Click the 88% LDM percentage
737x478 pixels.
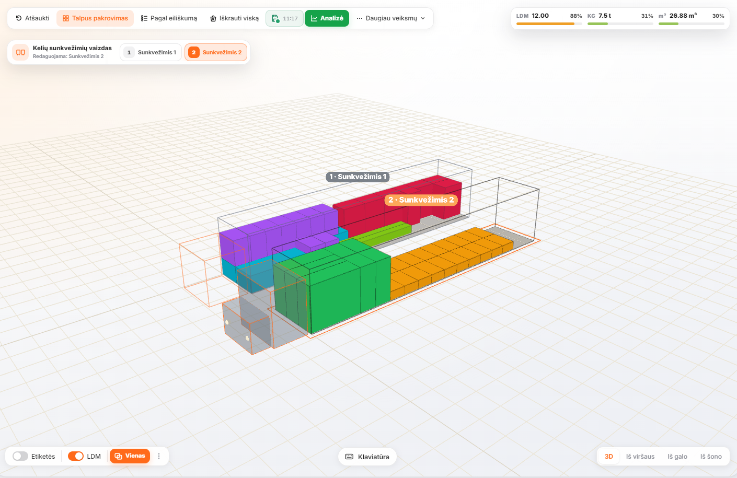coord(576,16)
